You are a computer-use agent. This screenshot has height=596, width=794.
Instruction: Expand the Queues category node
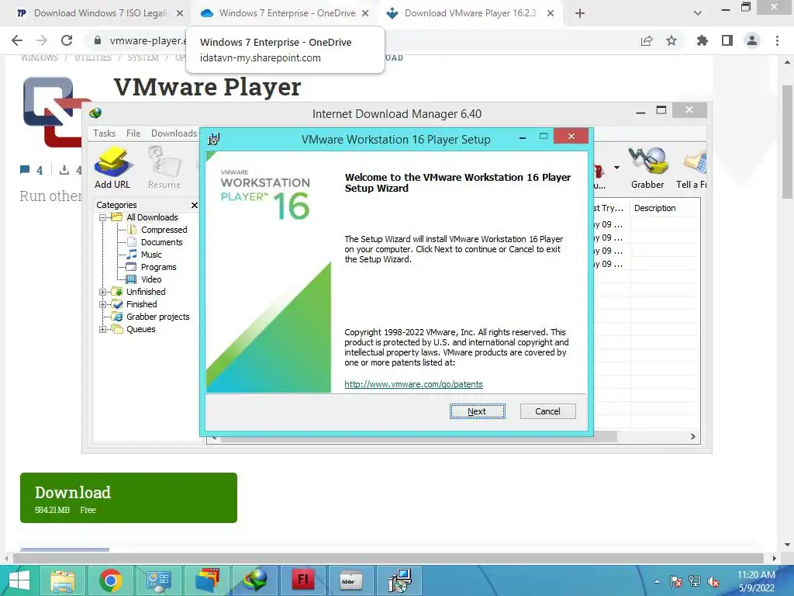click(x=102, y=329)
